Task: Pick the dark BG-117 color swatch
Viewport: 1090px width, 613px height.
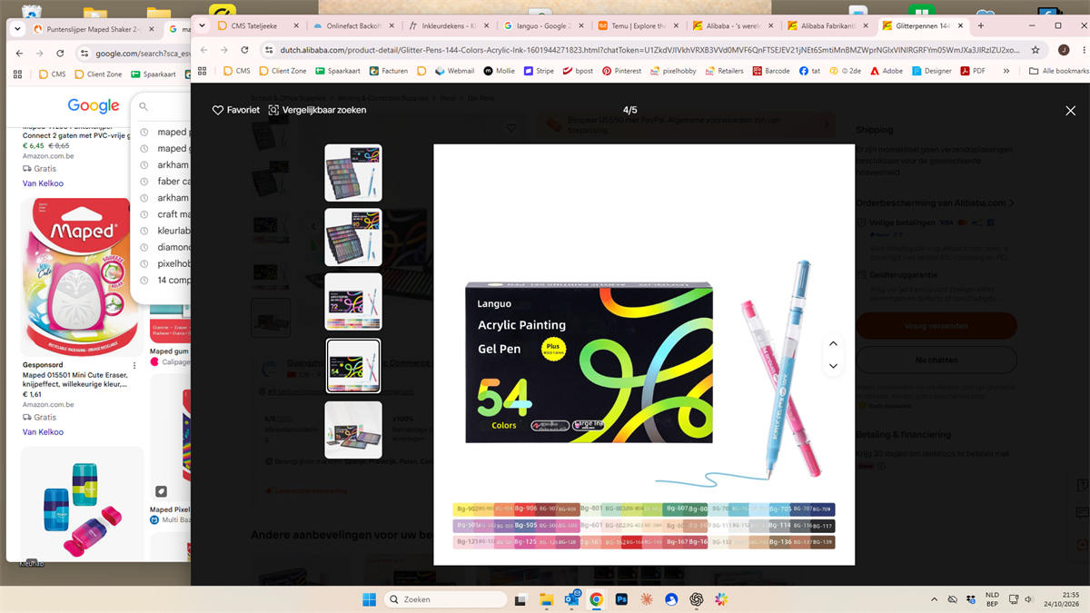Action: pos(821,526)
